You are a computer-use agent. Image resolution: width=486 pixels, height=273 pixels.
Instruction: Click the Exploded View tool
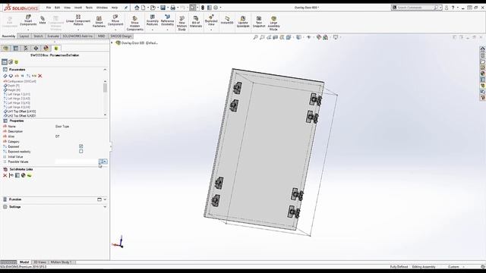point(211,20)
